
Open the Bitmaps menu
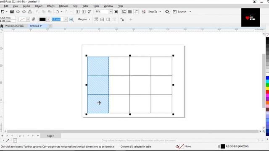[63, 6]
